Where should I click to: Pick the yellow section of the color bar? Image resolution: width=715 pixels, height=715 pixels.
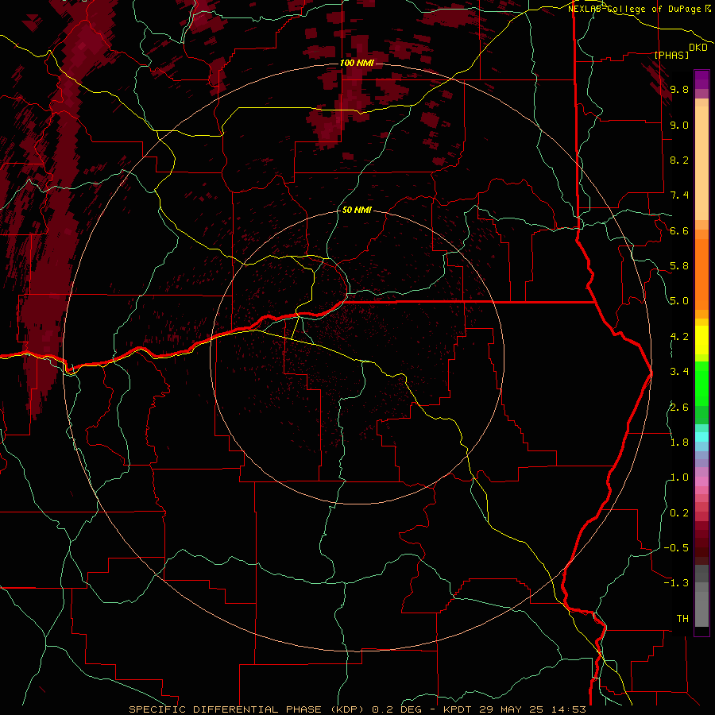(701, 339)
